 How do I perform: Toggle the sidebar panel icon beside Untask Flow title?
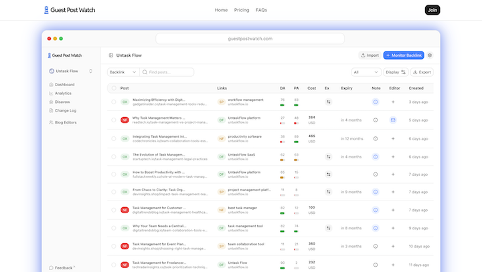coord(110,55)
